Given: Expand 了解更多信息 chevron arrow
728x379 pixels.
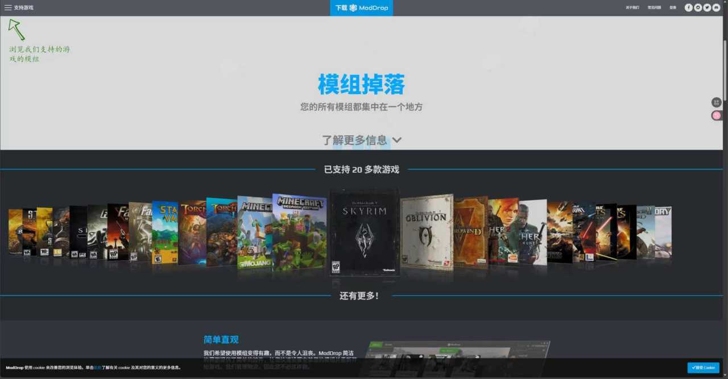Looking at the screenshot, I should [397, 140].
